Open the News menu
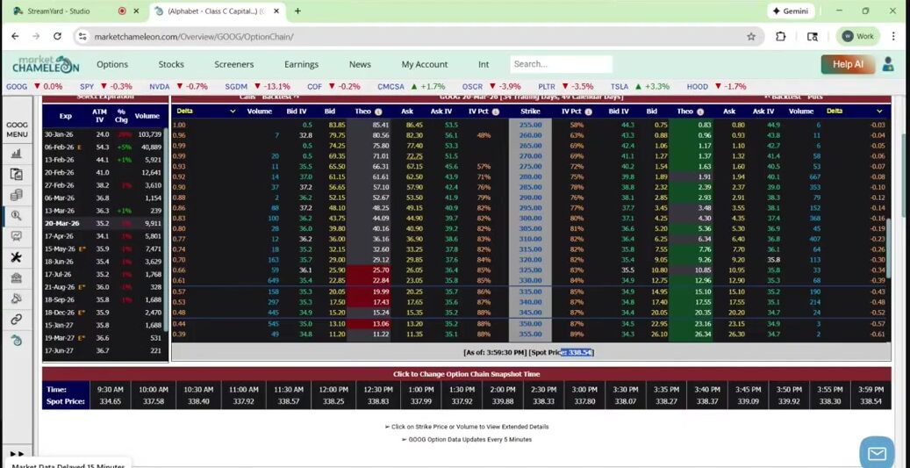The height and width of the screenshot is (468, 910). 360,64
